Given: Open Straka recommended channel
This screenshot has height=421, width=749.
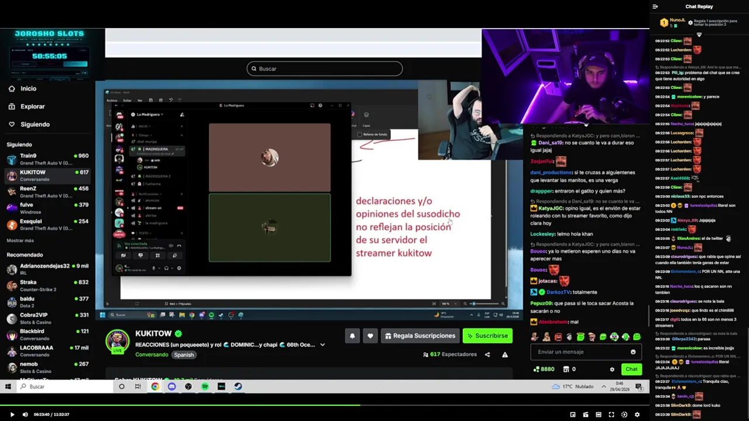Looking at the screenshot, I should (x=47, y=285).
